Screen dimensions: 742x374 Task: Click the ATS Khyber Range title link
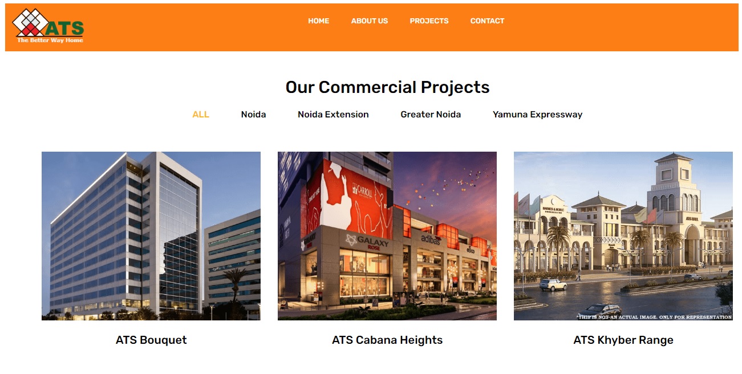[x=623, y=340]
